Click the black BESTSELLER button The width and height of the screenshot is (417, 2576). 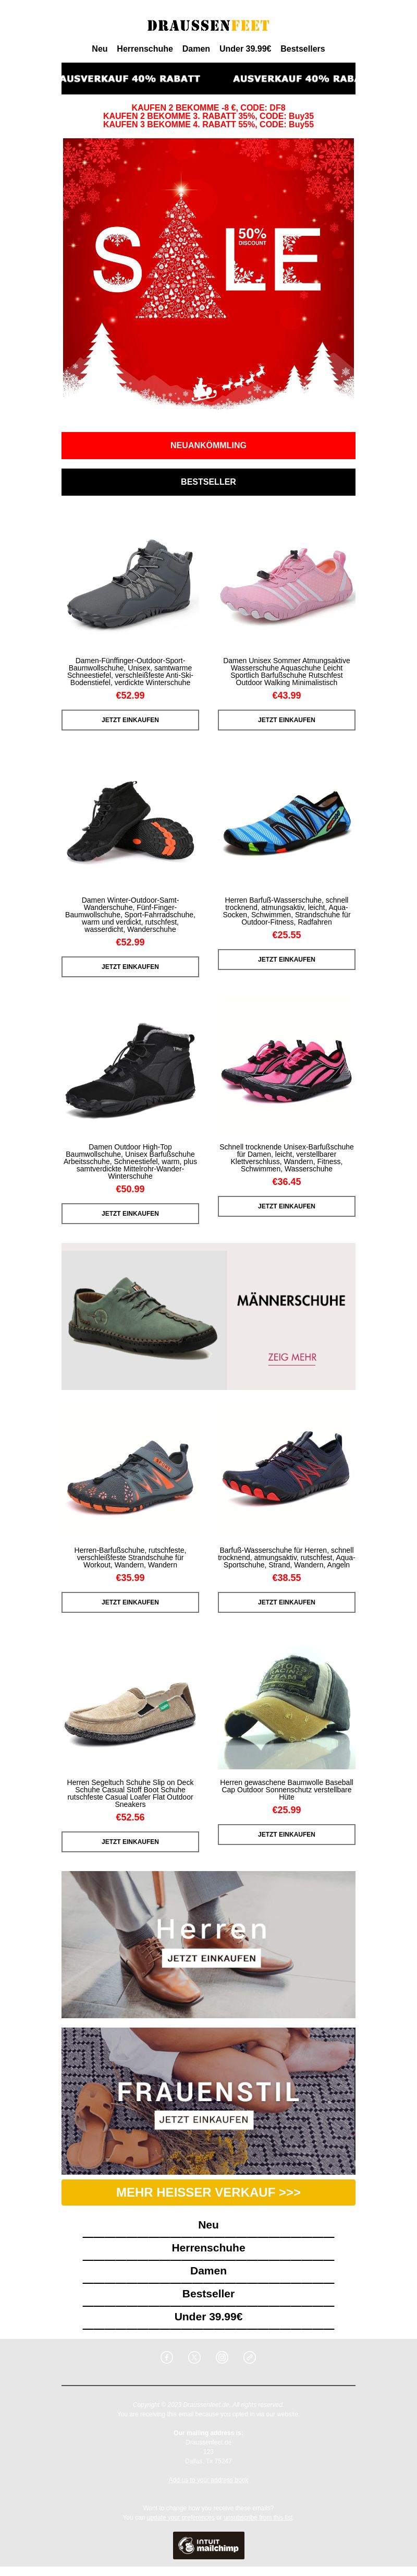[208, 482]
